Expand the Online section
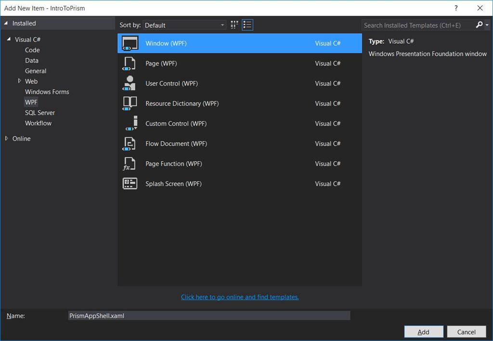This screenshot has height=341, width=493. coord(6,139)
